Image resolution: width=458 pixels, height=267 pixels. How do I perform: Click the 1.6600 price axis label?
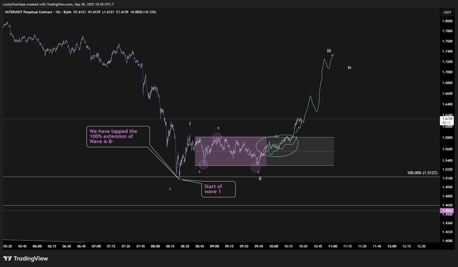(x=447, y=94)
